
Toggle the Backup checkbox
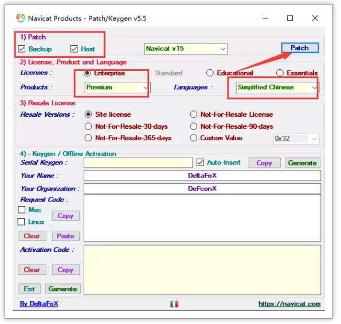coord(22,49)
